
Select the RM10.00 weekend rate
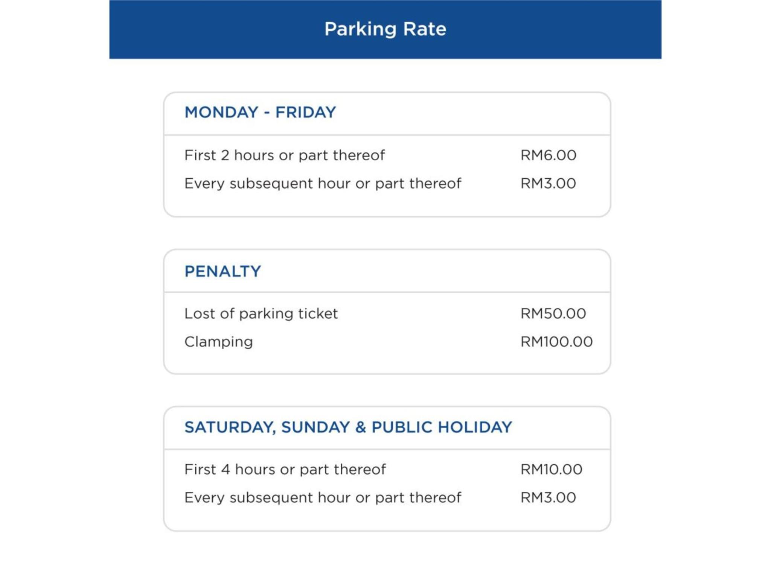551,469
